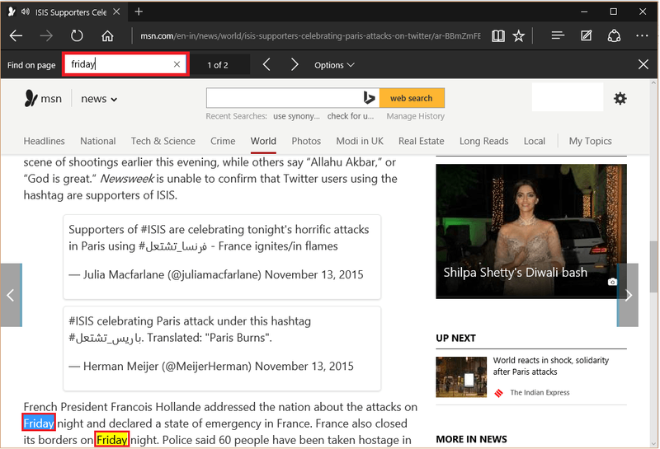Open Shilpa Shetty's Diwali bash gallery
Viewport: 660px width, 449px height.
click(x=531, y=232)
